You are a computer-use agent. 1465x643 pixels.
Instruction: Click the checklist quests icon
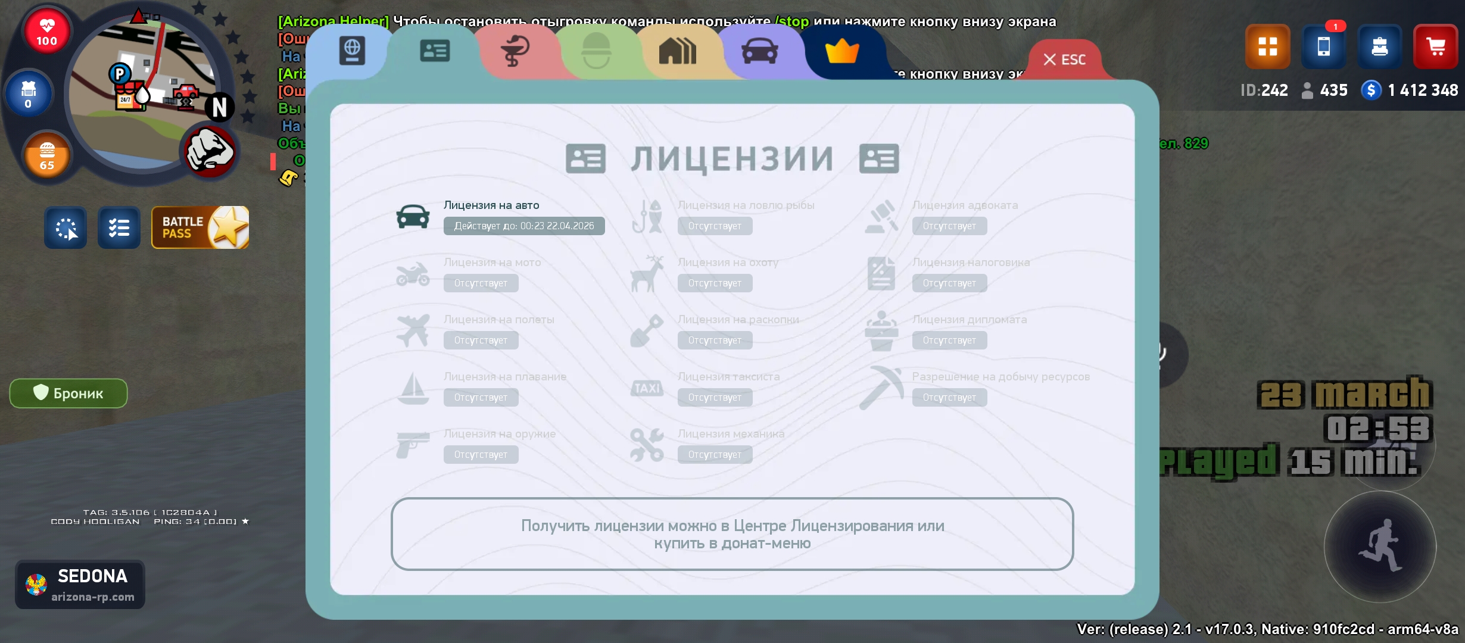click(119, 227)
